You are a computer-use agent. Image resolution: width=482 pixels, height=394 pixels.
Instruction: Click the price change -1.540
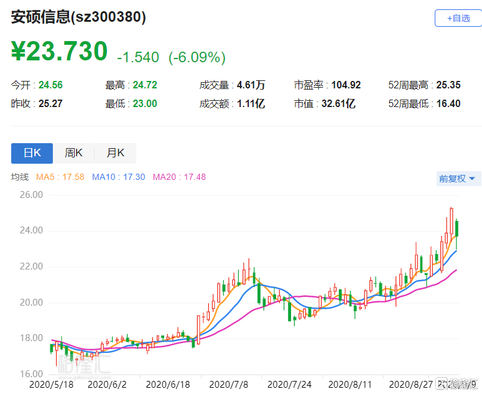[138, 57]
